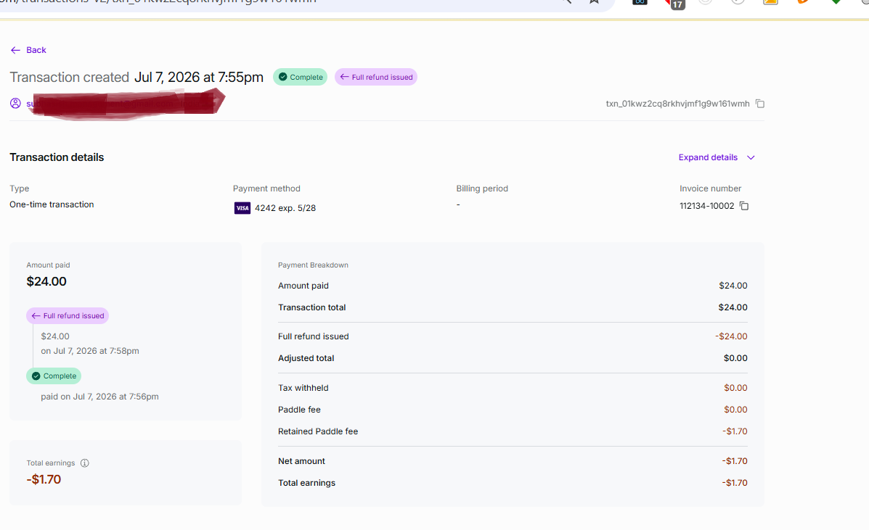Select Full refund issued tag in Amount paid card
The image size is (869, 530).
point(68,316)
